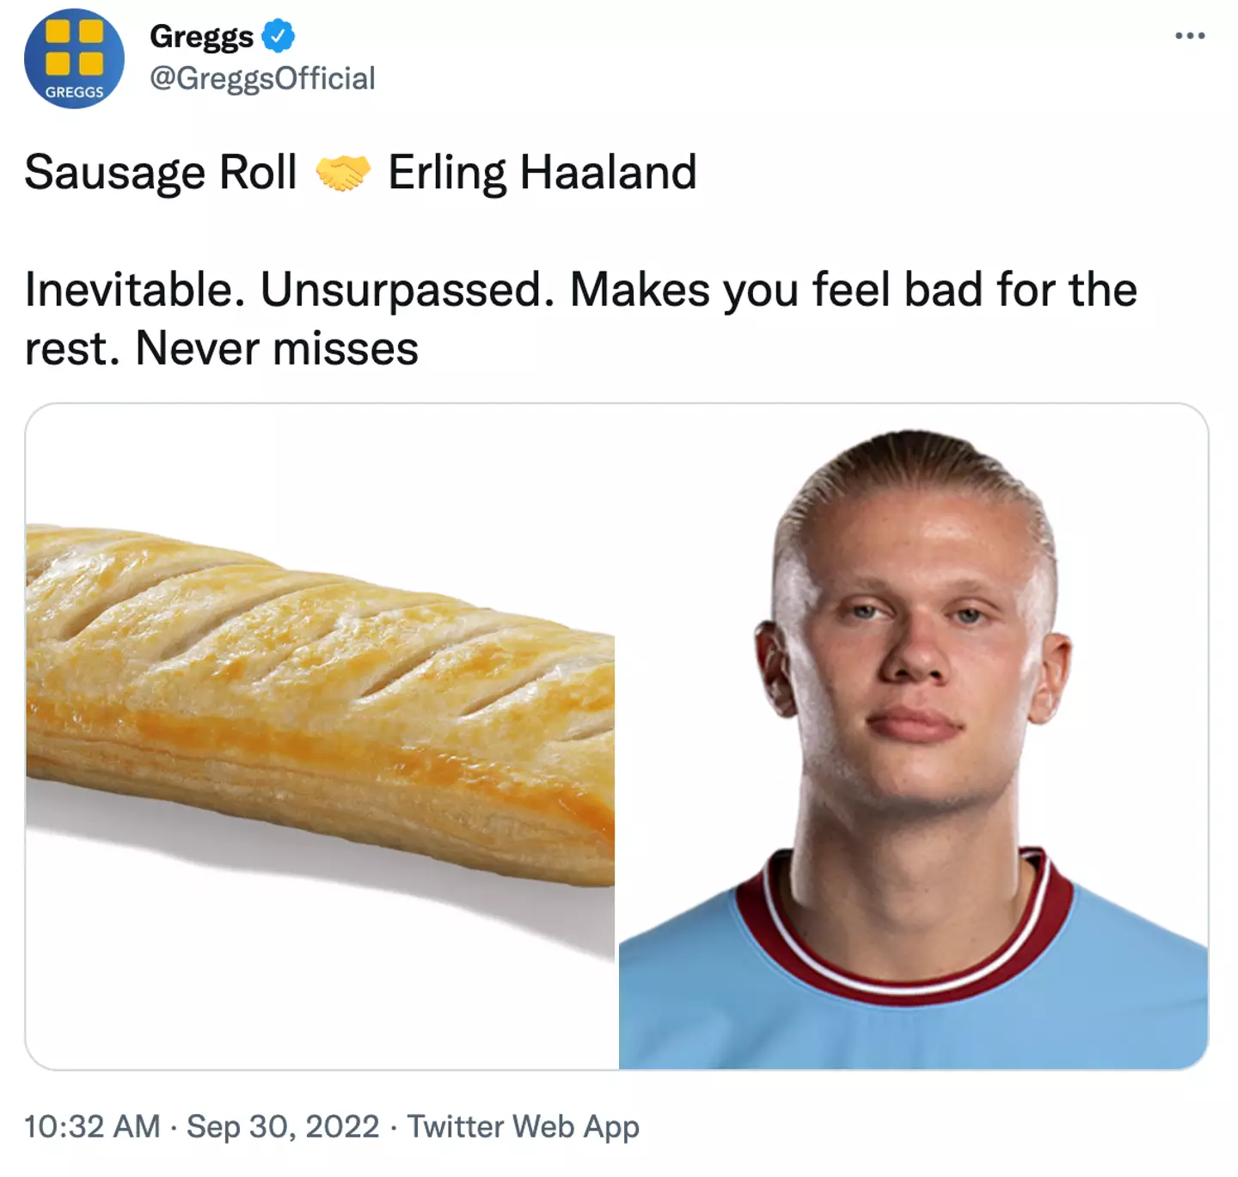This screenshot has width=1238, height=1177.
Task: Click the handshake emoji in the tweet
Action: 342,172
